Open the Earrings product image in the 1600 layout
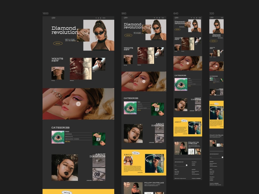The image size is (259, 194). click(x=58, y=73)
